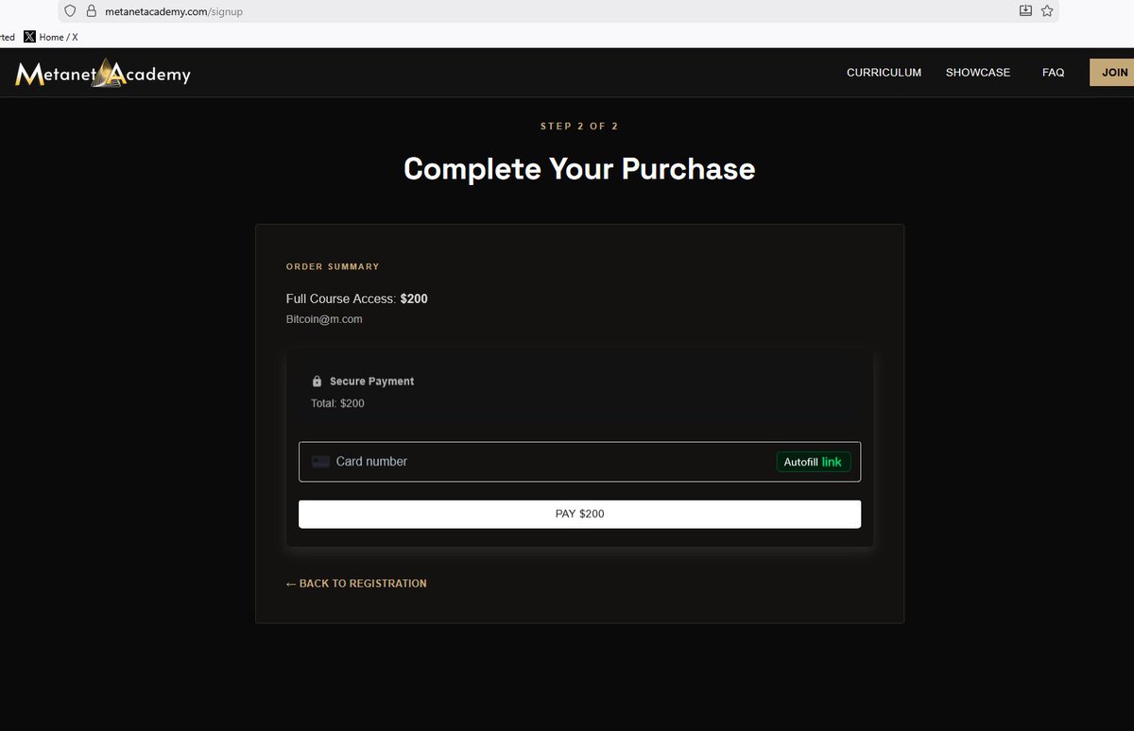Viewport: 1134px width, 731px height.
Task: Open the CURRICULUM menu item
Action: [884, 73]
